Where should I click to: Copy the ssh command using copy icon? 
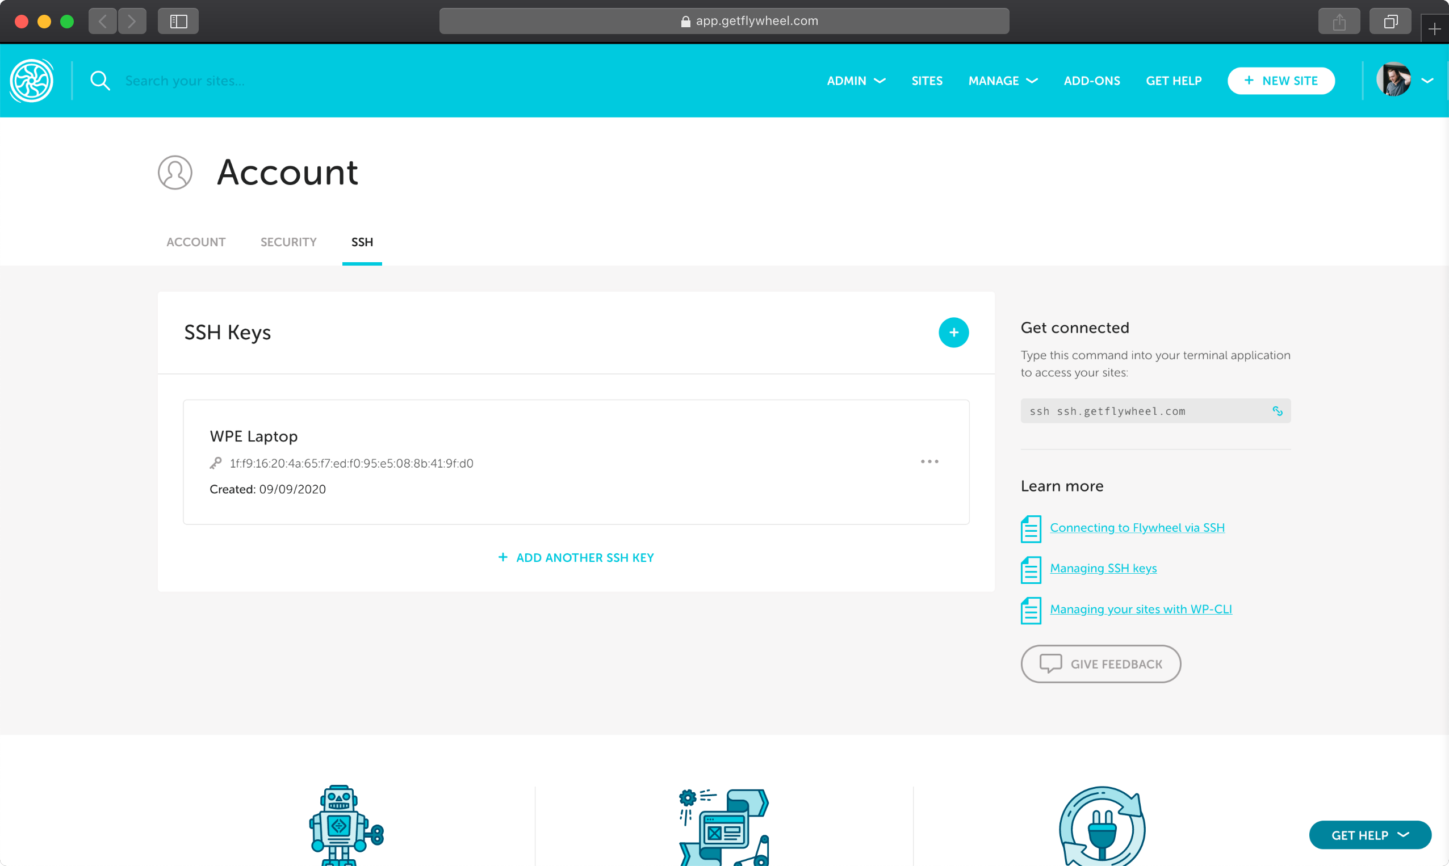1278,411
